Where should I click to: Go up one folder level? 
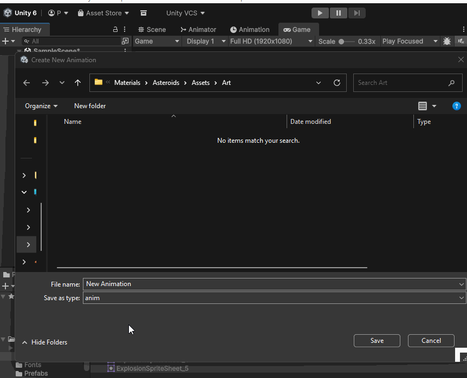tap(77, 83)
